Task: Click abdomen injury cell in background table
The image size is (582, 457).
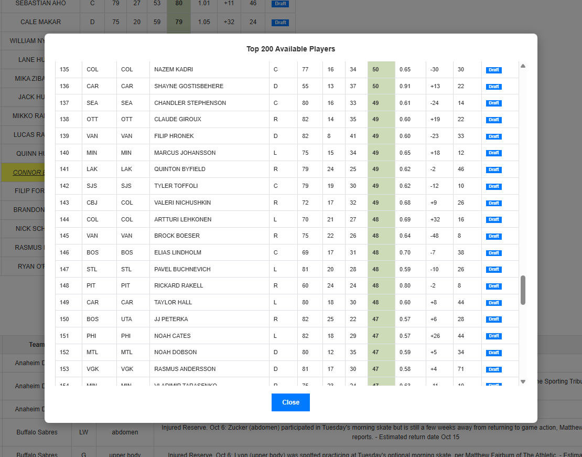Action: [125, 432]
